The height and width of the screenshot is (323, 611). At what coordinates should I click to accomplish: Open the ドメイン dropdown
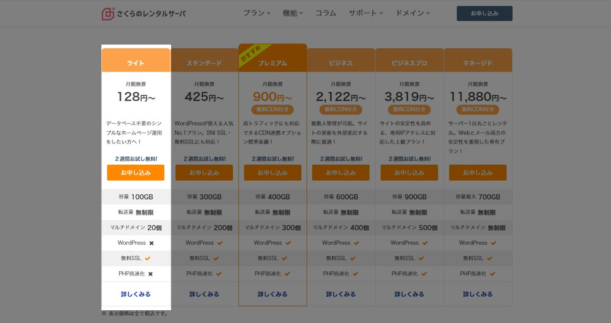point(413,13)
